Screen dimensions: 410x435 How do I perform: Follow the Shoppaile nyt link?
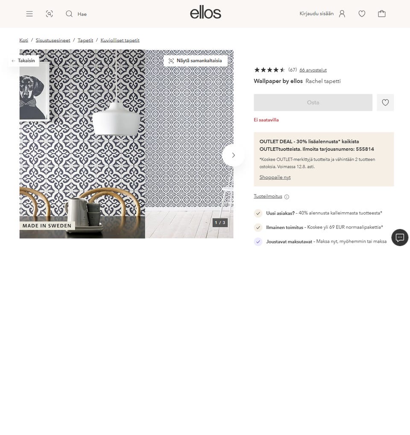(275, 177)
